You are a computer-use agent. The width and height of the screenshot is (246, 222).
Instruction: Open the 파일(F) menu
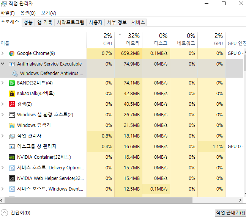click(x=8, y=13)
